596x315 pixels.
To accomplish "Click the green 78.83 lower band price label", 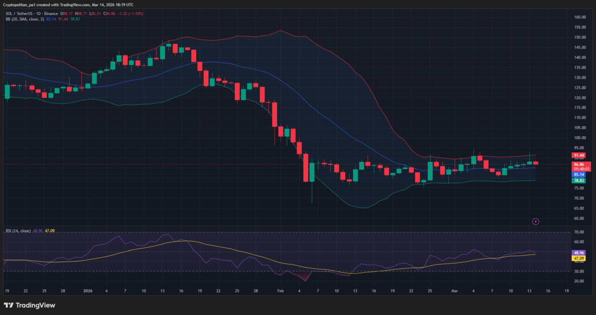I will click(x=578, y=181).
